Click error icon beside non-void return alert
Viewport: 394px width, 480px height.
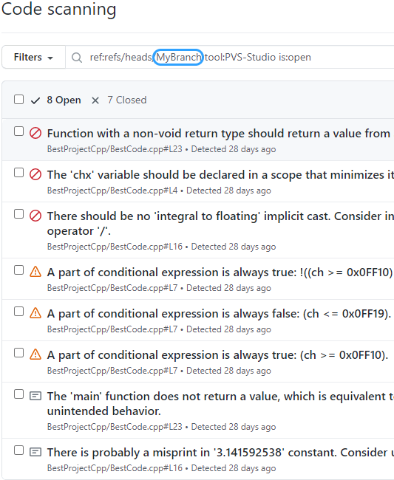pos(35,133)
